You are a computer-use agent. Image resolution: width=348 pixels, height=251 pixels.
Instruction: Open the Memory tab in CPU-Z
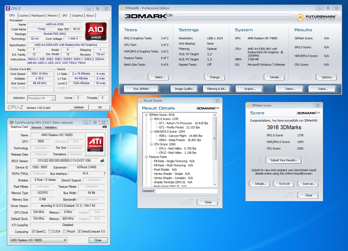point(53,16)
